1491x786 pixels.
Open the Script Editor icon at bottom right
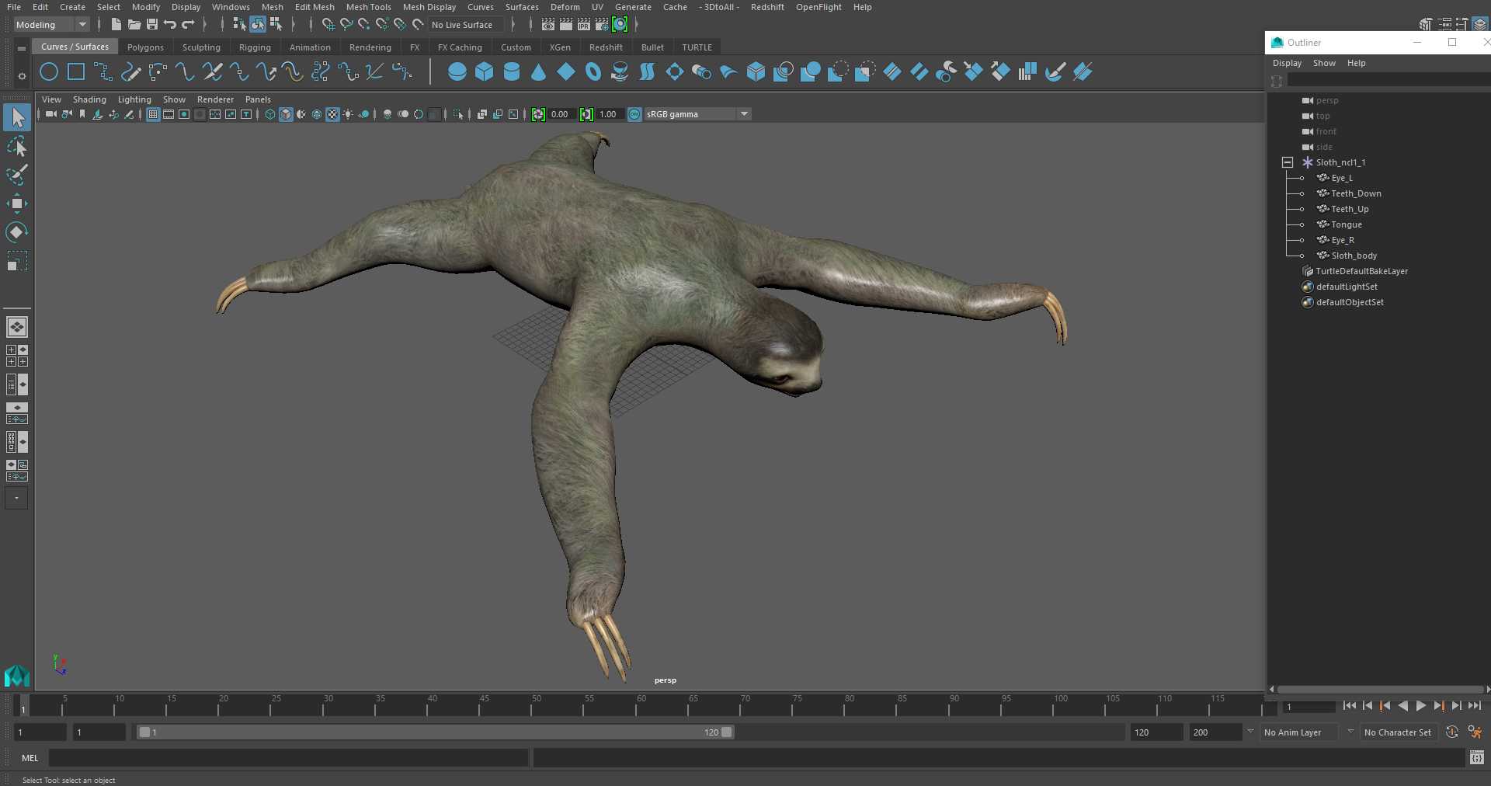click(1477, 757)
